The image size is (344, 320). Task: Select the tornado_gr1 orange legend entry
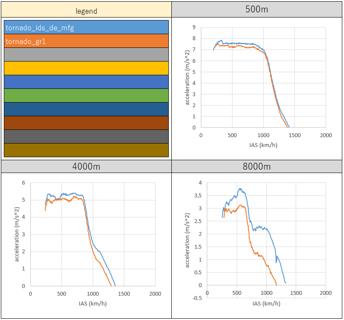pos(86,41)
